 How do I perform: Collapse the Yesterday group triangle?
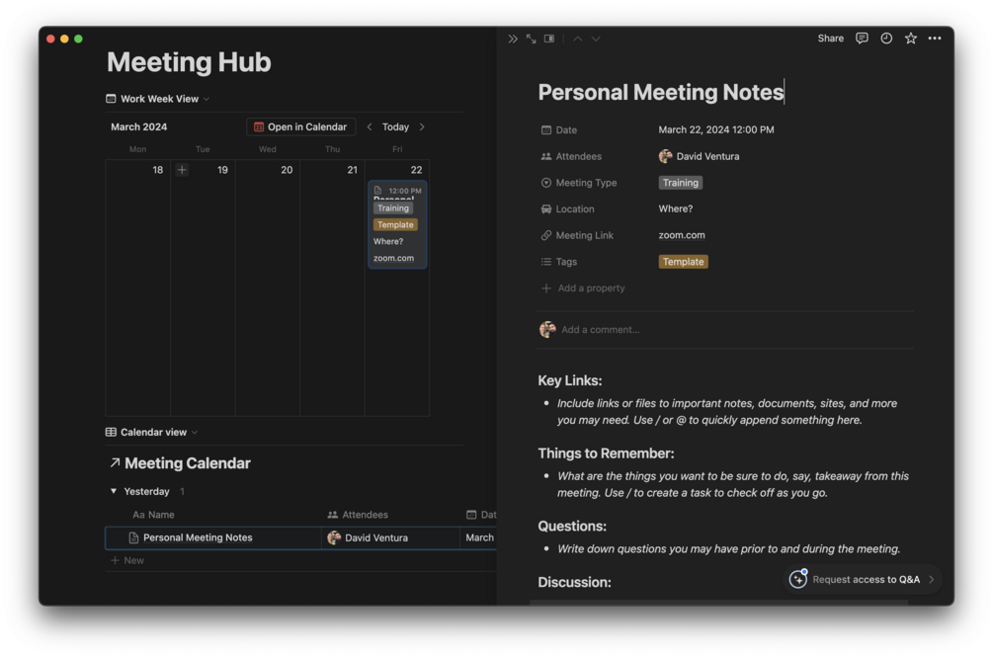coord(113,491)
